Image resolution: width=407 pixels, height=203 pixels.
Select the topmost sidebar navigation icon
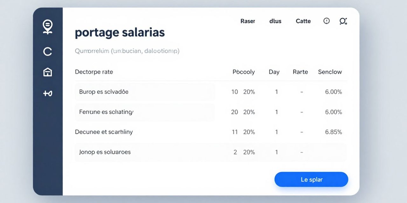[47, 27]
